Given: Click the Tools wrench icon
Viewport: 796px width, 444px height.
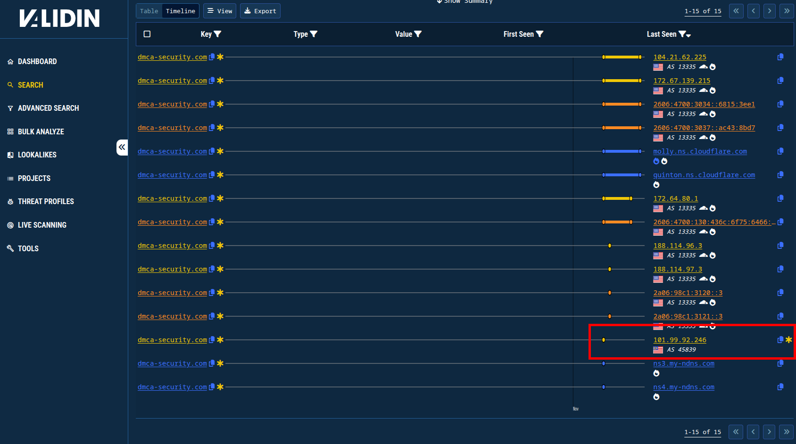Looking at the screenshot, I should (10, 248).
